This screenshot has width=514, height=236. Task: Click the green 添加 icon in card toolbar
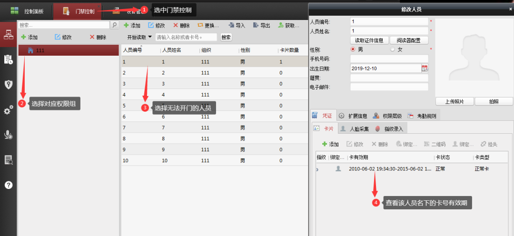(325, 144)
